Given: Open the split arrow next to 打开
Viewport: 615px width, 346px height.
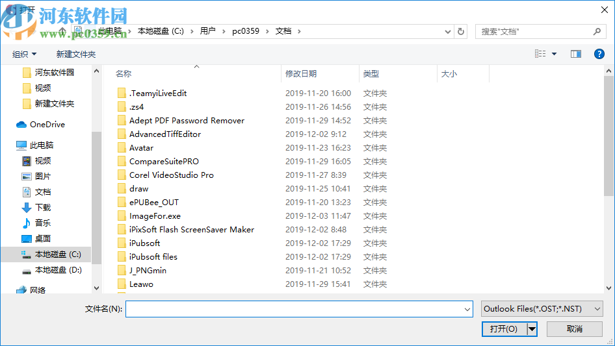Looking at the screenshot, I should pyautogui.click(x=532, y=329).
